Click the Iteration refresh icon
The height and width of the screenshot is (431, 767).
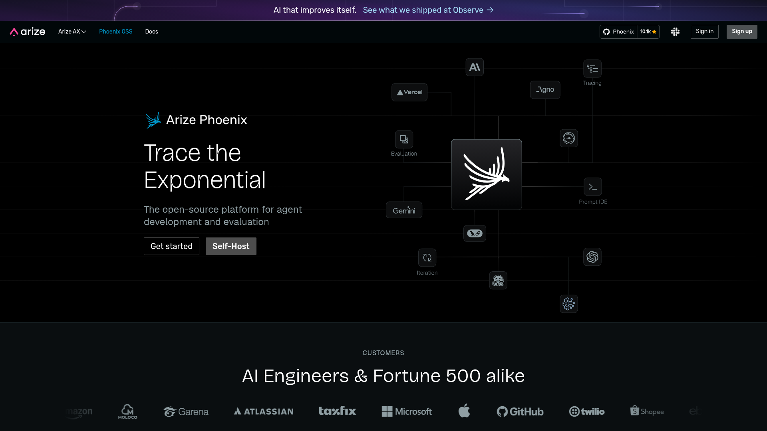427,257
